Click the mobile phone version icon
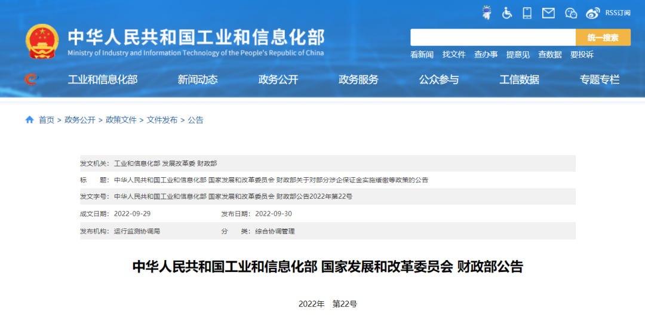Screen dimensions: 645x315 tap(527, 13)
